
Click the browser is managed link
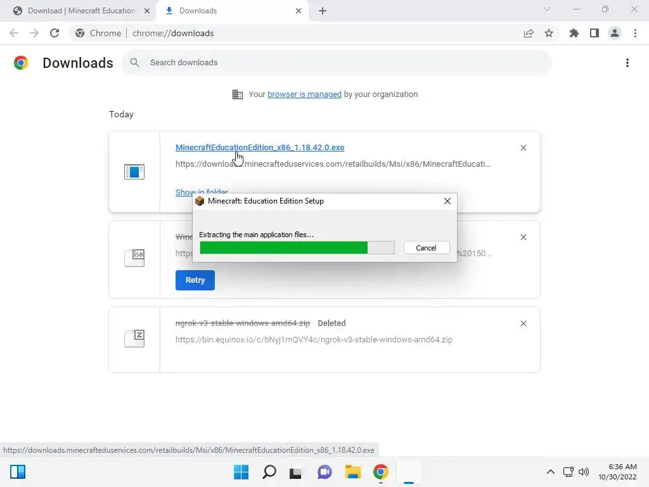point(304,94)
